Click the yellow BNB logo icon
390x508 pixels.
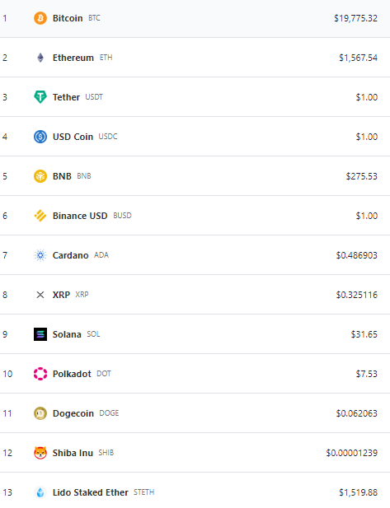pos(40,176)
